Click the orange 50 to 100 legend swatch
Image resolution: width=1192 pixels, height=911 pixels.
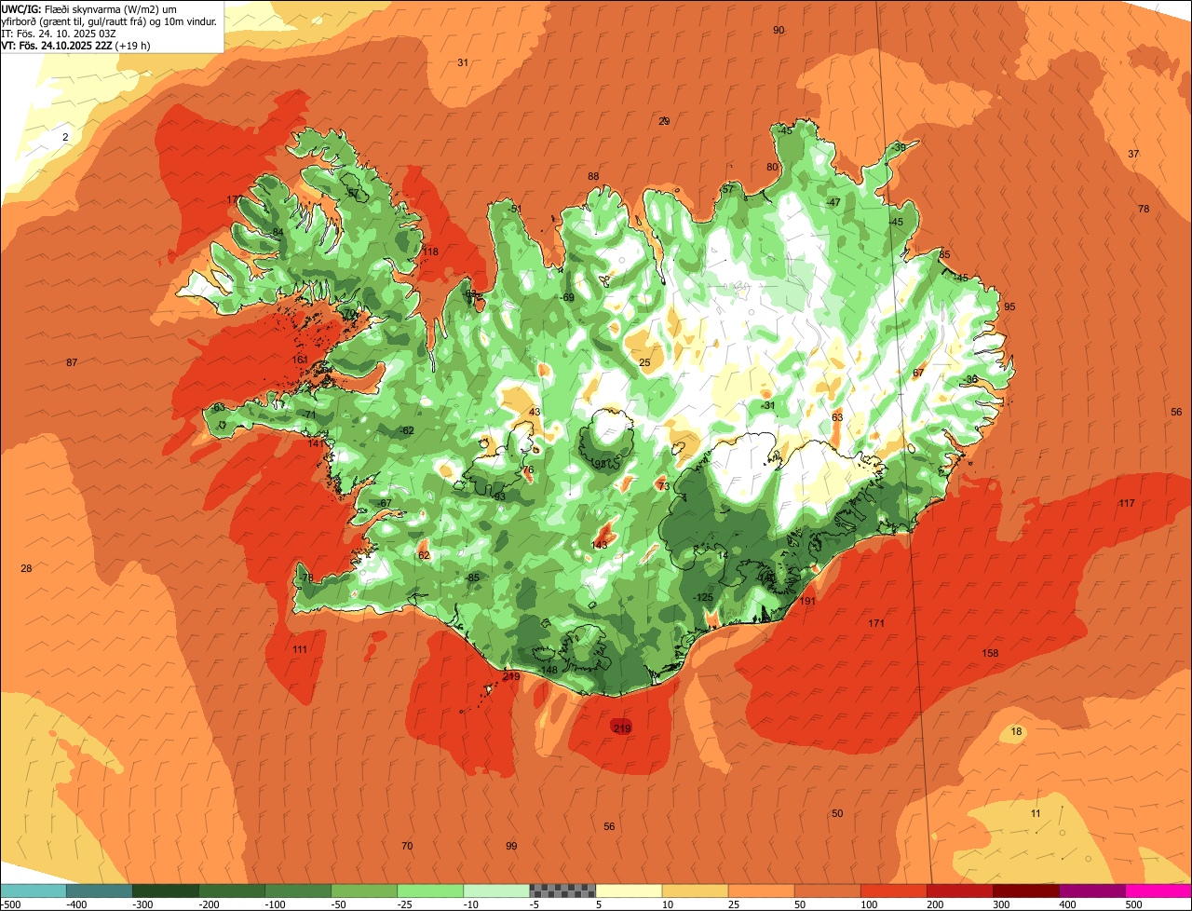pos(827,891)
